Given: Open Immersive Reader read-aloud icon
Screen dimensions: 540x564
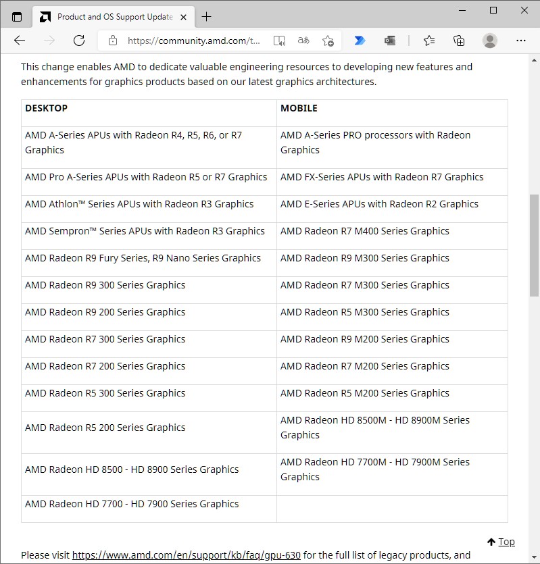Looking at the screenshot, I should (x=279, y=41).
